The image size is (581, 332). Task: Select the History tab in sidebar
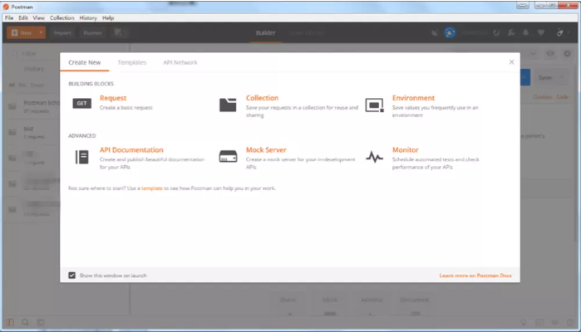point(34,69)
